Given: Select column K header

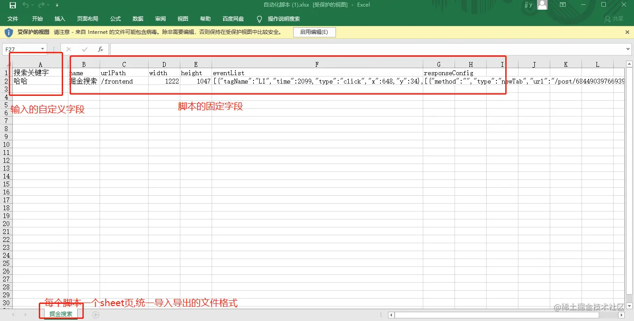Looking at the screenshot, I should 566,65.
